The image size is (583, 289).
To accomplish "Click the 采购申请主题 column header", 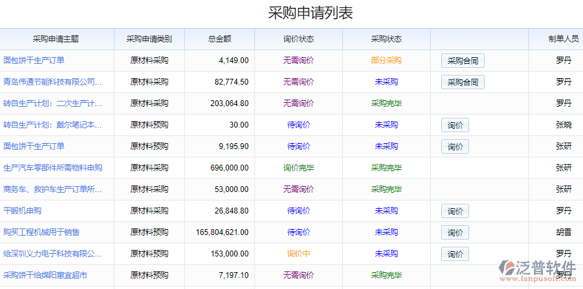I will pos(56,39).
